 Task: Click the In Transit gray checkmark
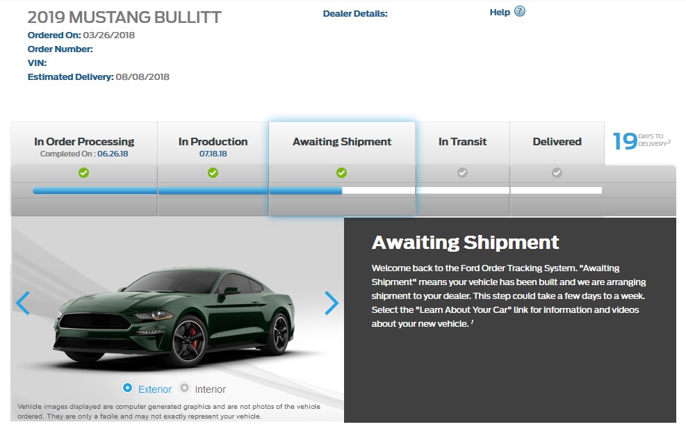pyautogui.click(x=462, y=173)
